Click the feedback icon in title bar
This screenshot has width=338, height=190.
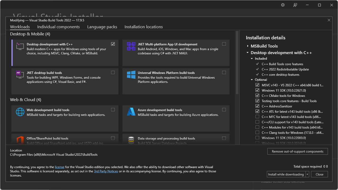[x=295, y=5]
